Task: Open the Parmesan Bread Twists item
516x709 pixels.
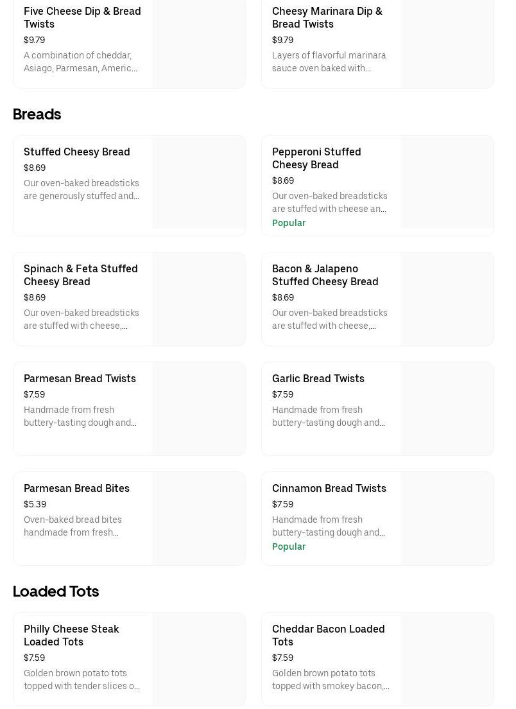Action: tap(80, 378)
